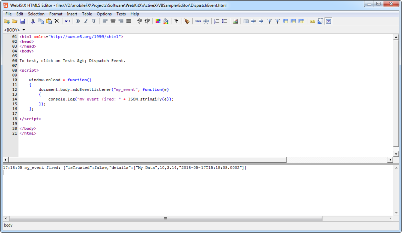Insert table using grid icon
Viewport: 402px width, 233px height.
click(246, 21)
